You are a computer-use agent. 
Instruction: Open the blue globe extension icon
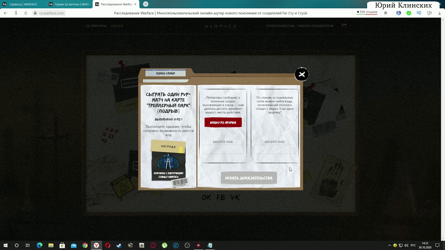click(x=398, y=13)
